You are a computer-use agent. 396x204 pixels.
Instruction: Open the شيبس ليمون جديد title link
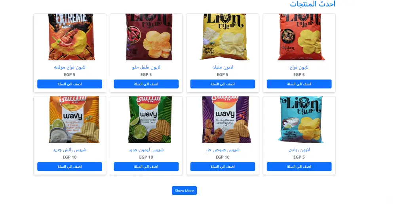[146, 150]
